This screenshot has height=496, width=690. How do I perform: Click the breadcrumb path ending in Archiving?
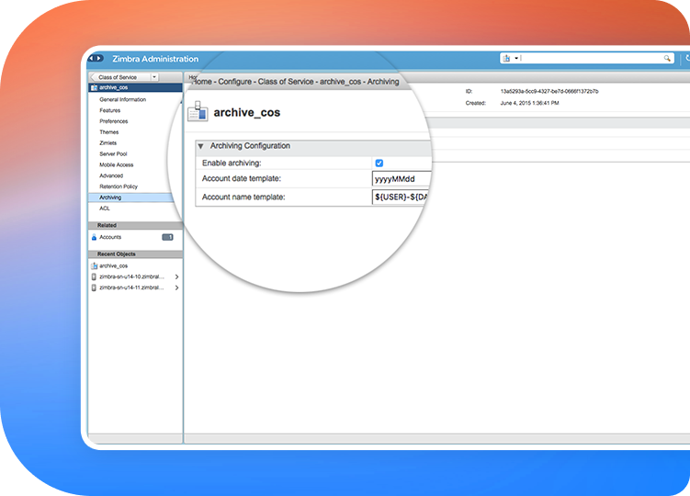(x=296, y=82)
